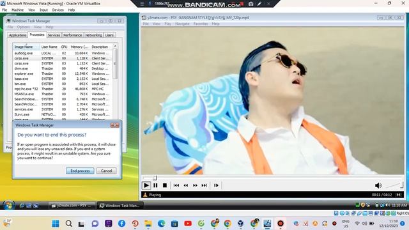
Task: Click Bandicam screenshot camera icon
Action: 251,4
